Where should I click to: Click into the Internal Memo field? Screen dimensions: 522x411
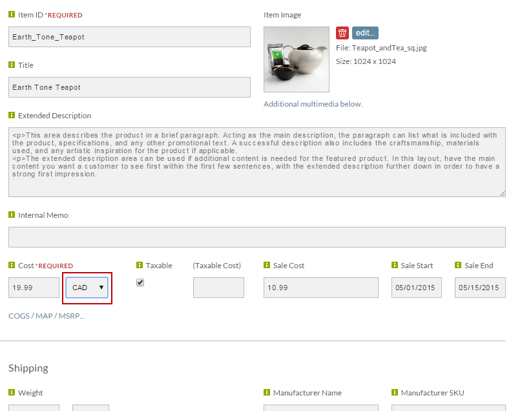click(257, 237)
